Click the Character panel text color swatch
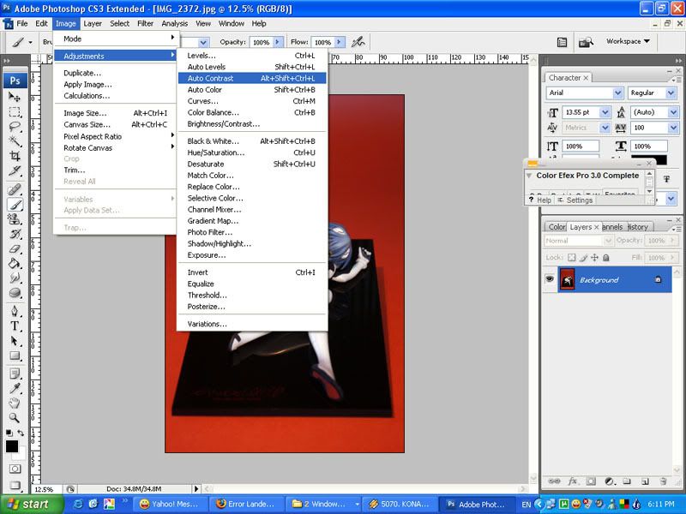This screenshot has height=514, width=686. click(x=649, y=160)
